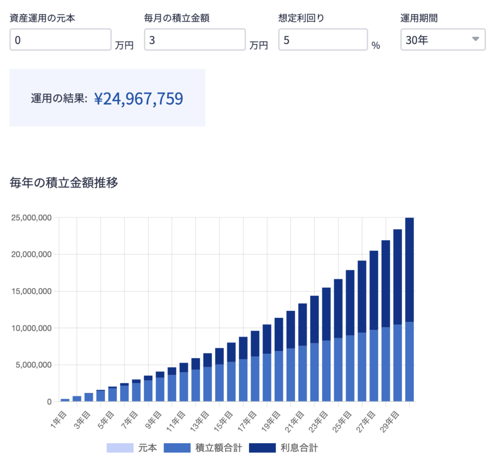Viewport: 496px width, 461px height.
Task: Toggle the 積立額合計 legend swatch
Action: [x=177, y=448]
